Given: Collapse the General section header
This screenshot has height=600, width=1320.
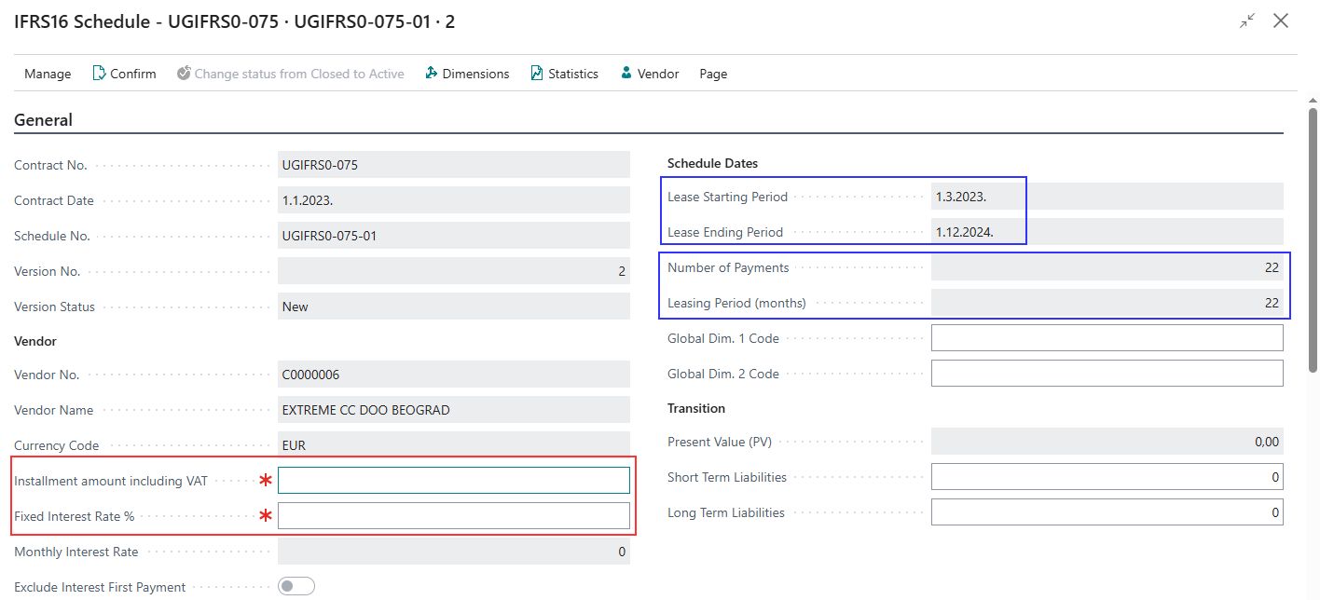Looking at the screenshot, I should point(43,120).
